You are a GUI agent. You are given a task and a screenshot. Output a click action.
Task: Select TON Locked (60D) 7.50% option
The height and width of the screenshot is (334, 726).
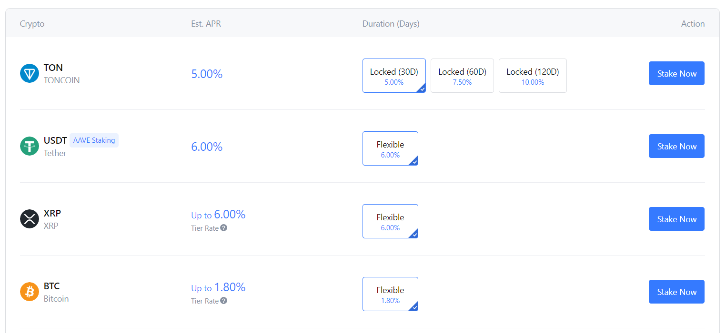pos(462,76)
